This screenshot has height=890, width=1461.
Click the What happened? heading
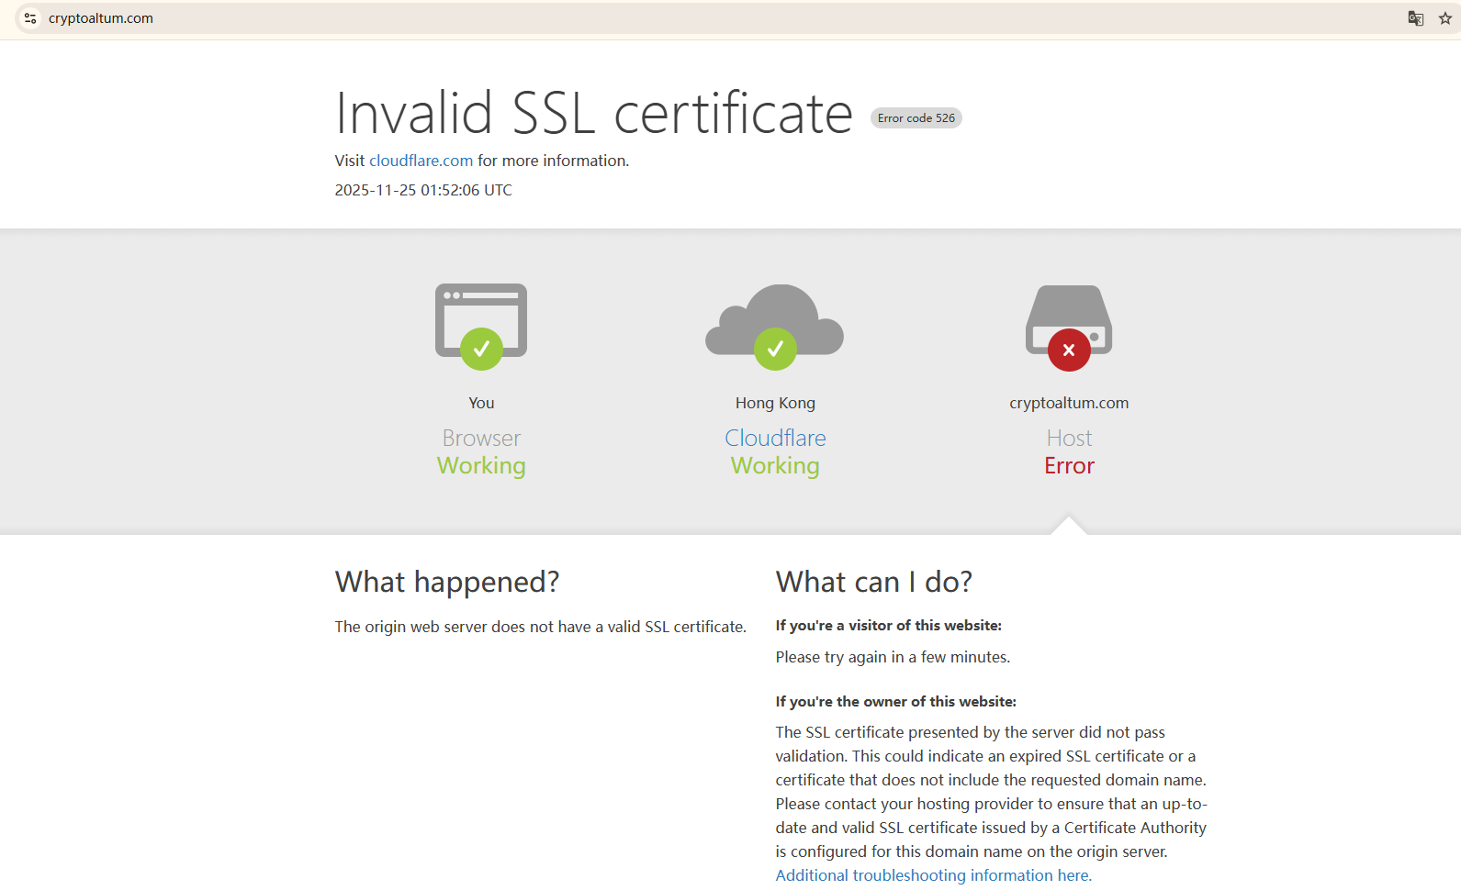click(x=447, y=582)
